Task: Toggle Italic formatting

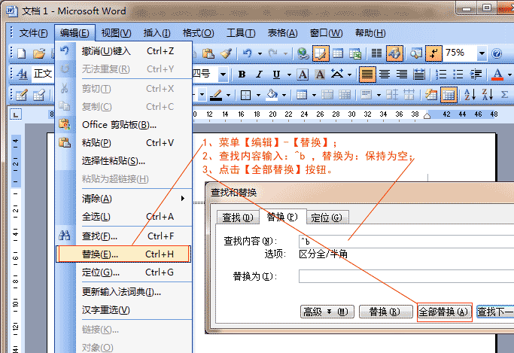Action: coord(260,75)
